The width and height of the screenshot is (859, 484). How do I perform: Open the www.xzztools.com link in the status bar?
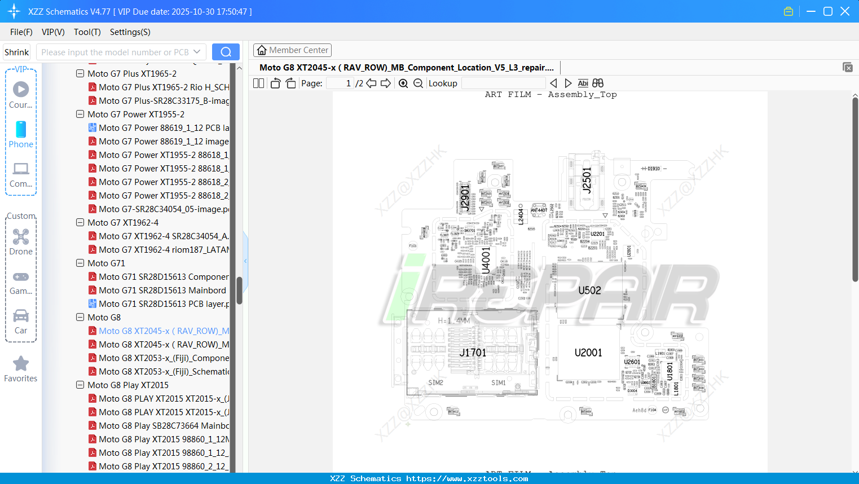(x=467, y=478)
